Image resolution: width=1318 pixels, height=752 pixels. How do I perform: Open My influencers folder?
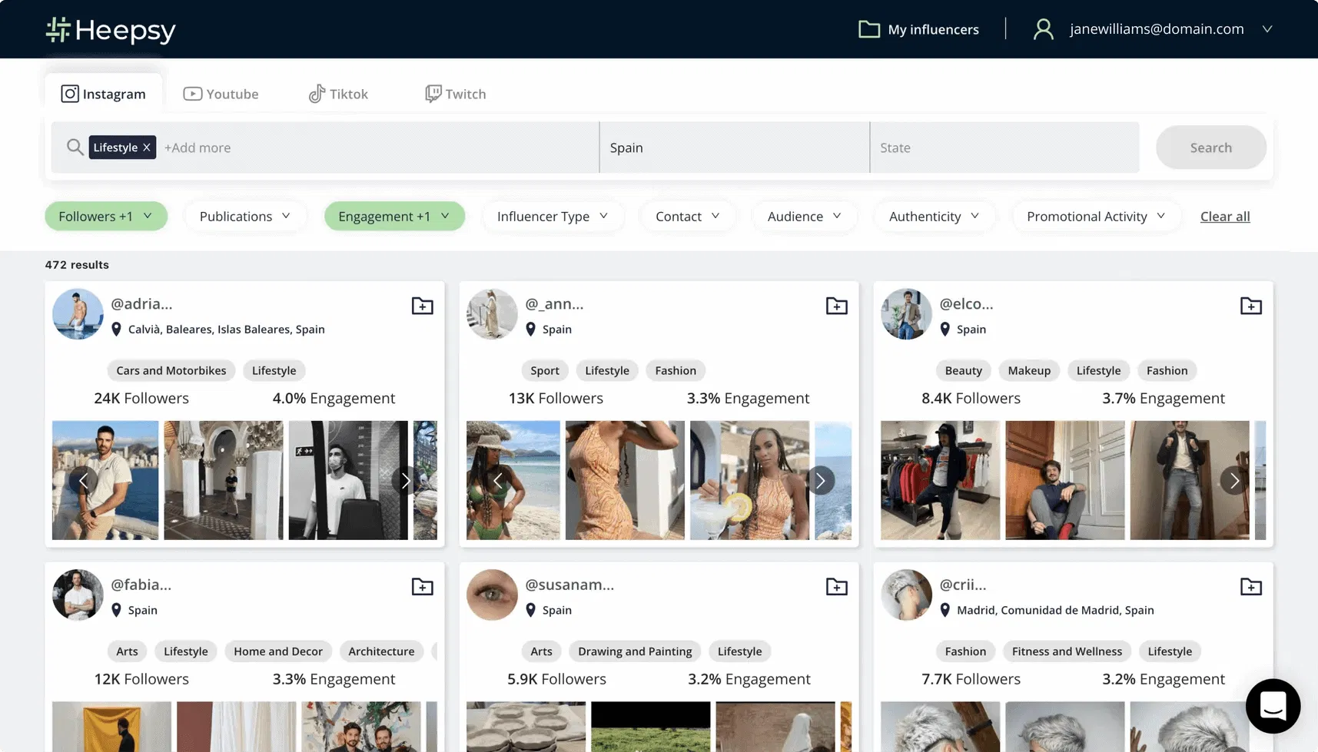918,29
